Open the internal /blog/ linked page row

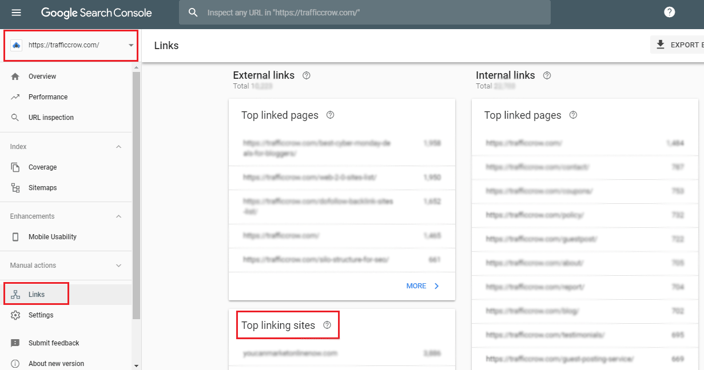pyautogui.click(x=585, y=311)
